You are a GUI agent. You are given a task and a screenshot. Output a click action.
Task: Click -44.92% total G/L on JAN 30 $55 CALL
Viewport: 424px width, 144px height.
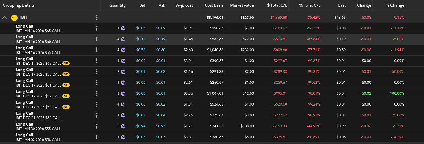pos(313,126)
